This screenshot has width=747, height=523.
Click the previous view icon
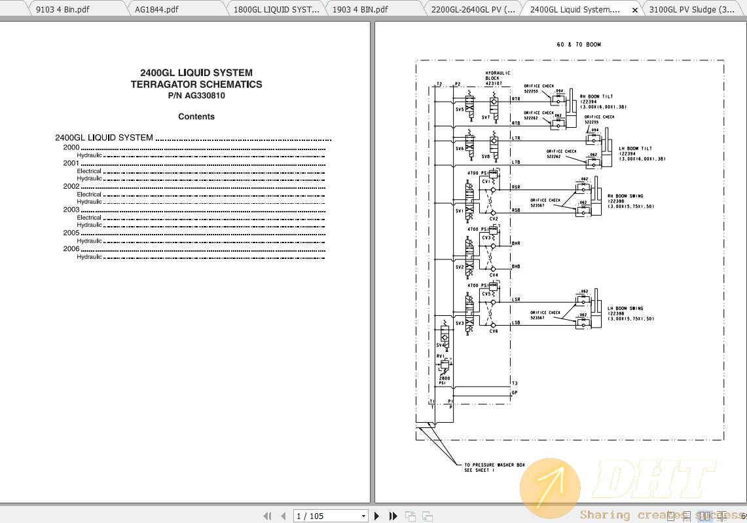pos(410,516)
